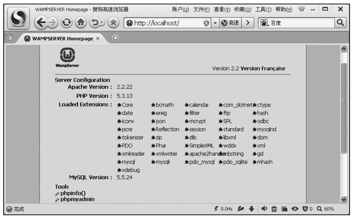Screen dimensions: 354x218
Task: Click the status bar telephone-like icon
Action: tap(274, 209)
